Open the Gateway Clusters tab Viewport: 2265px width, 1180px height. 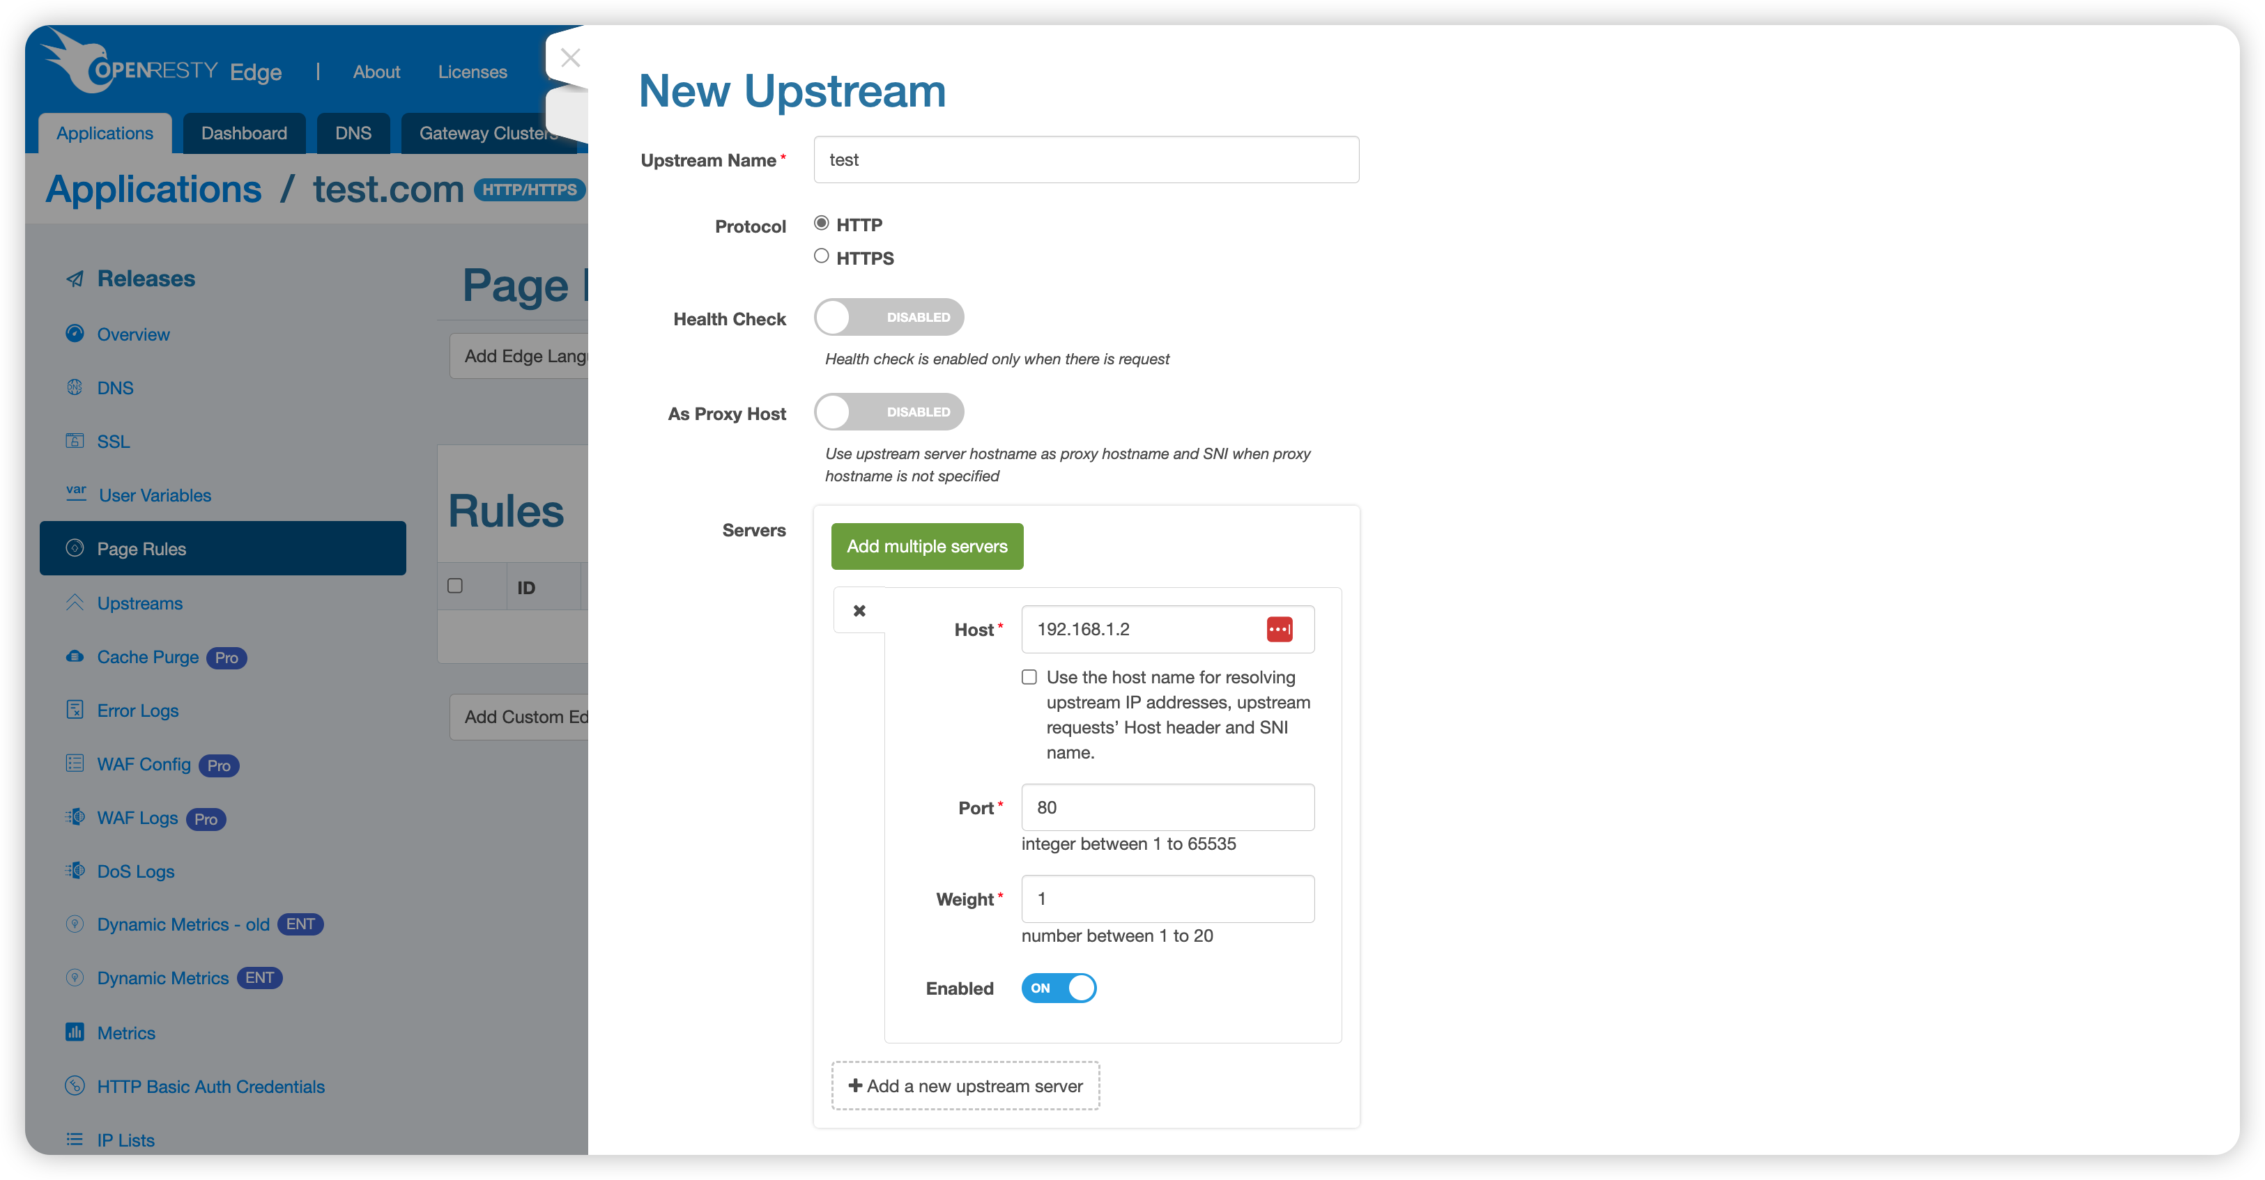coord(489,134)
